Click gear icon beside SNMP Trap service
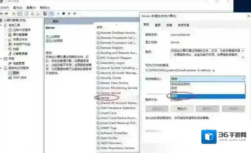Viewport: 251px width, 153px height. click(x=98, y=128)
